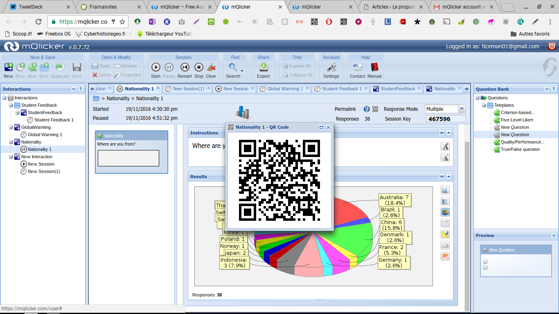Open help on Interactions panel
The image size is (559, 314).
coord(81,89)
